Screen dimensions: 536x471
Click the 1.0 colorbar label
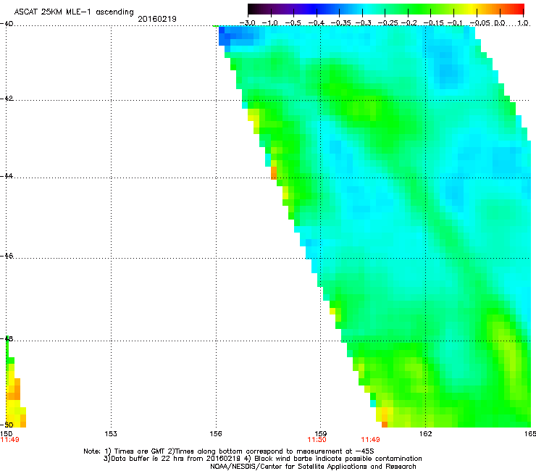[523, 23]
